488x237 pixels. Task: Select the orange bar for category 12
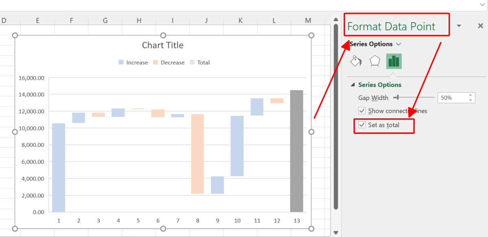277,101
